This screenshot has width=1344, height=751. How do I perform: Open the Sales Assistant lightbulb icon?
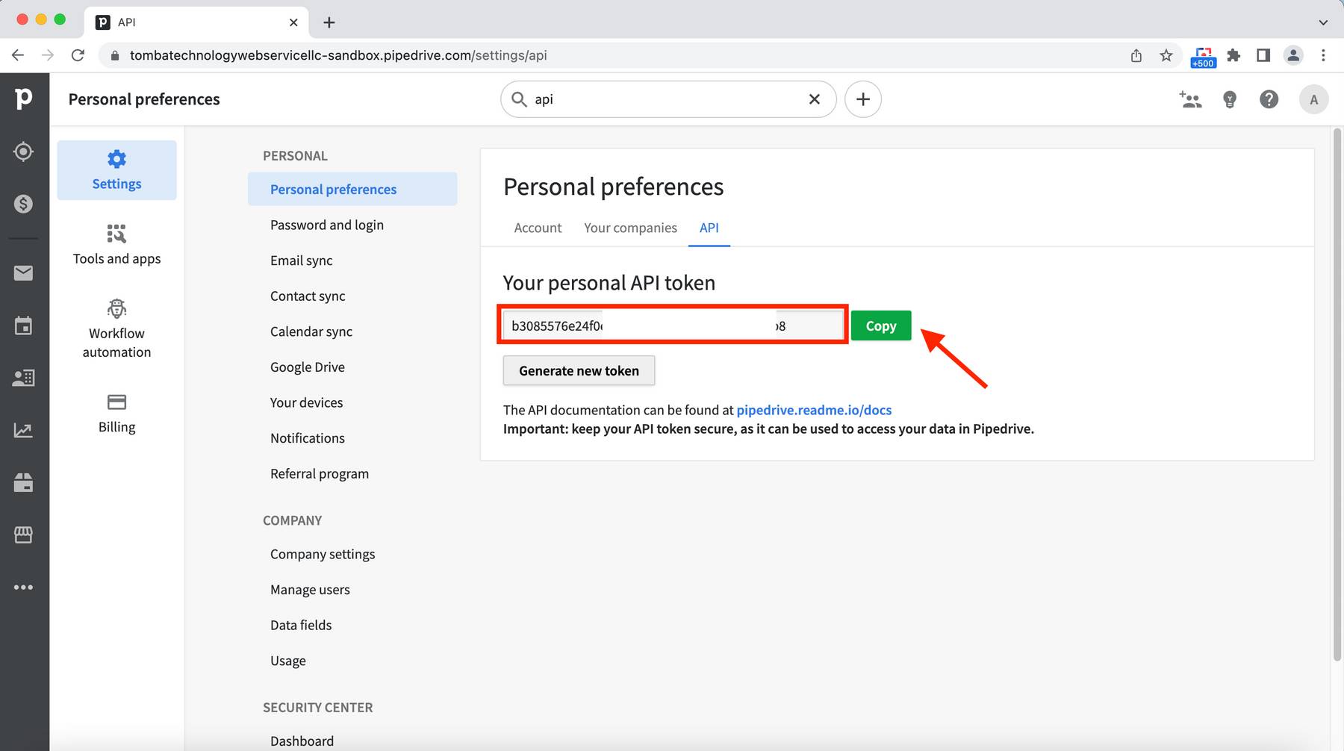1230,99
